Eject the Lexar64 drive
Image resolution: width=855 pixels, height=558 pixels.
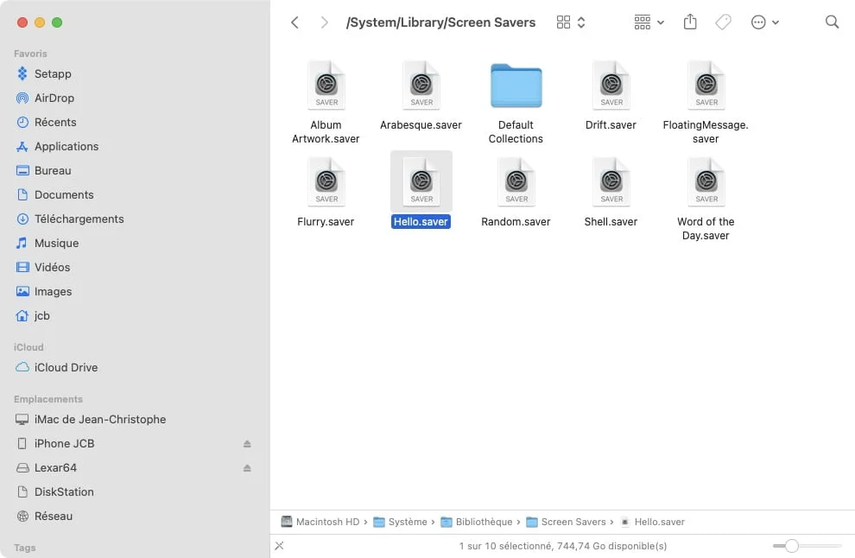click(x=247, y=467)
